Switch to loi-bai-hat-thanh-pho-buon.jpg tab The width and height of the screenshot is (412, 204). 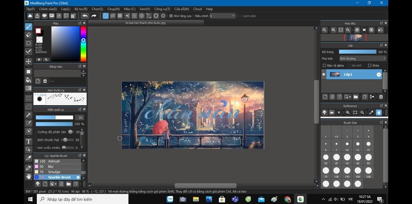click(x=146, y=23)
